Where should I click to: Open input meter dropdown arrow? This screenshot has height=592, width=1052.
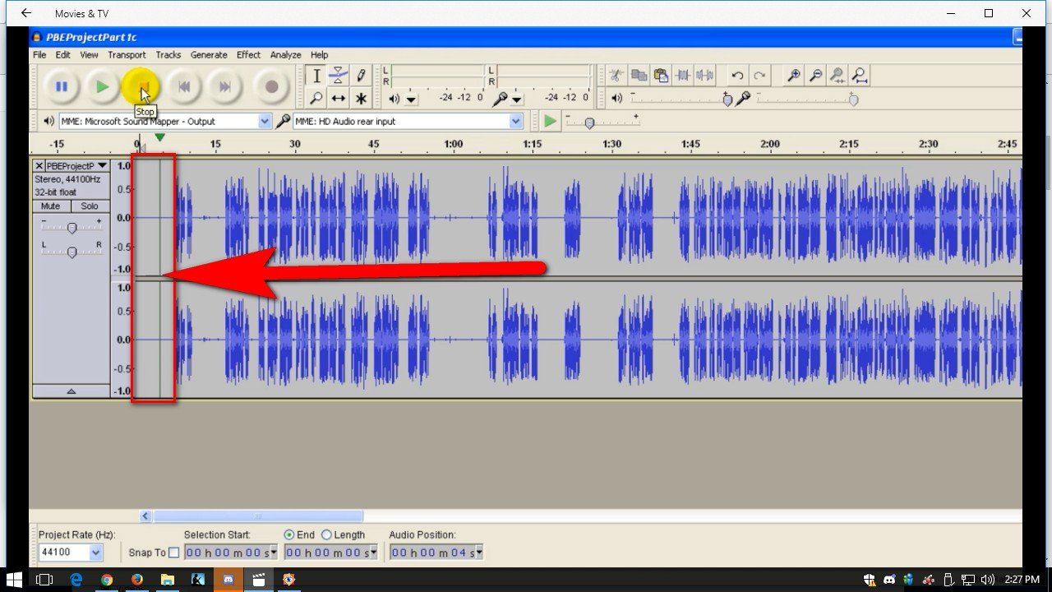[517, 99]
